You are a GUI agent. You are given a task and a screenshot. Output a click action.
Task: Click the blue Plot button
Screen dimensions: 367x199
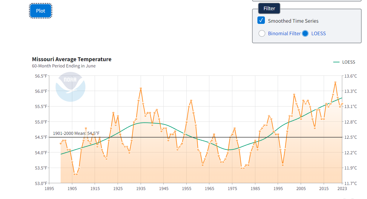tap(41, 11)
